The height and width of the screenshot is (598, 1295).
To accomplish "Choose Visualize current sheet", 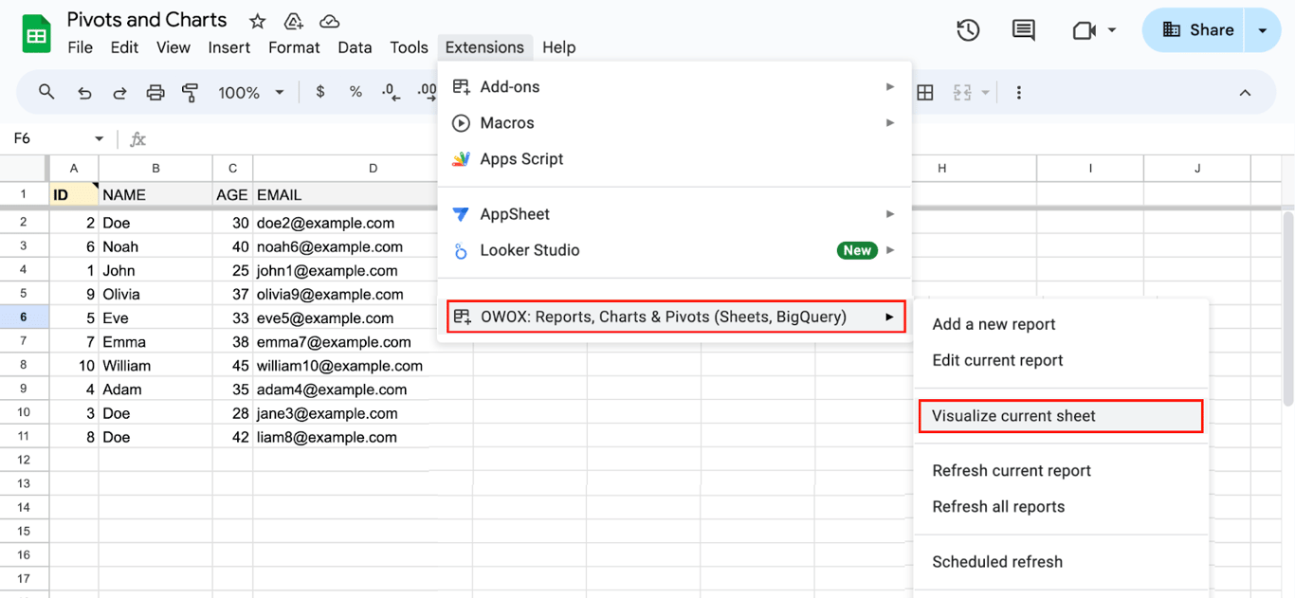I will point(1061,416).
